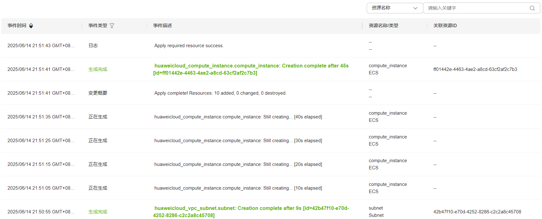Expand the 资源名称 dropdown
The width and height of the screenshot is (542, 219).
pos(395,8)
